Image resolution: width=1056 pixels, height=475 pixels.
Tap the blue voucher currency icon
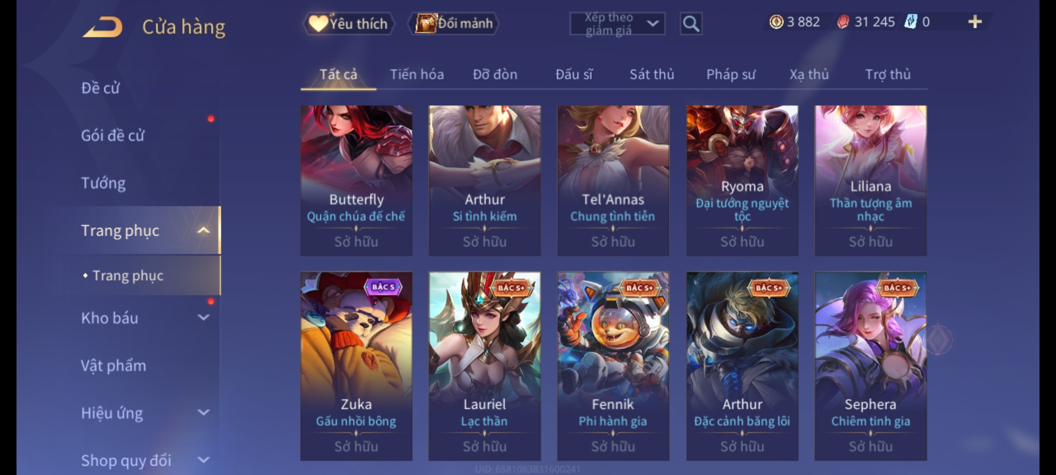click(910, 22)
